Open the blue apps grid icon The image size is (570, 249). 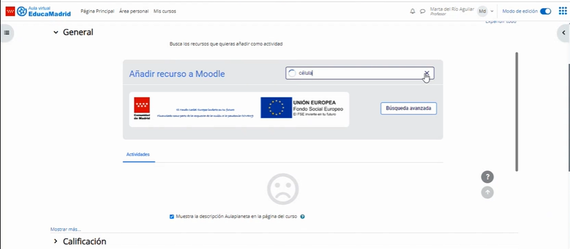point(562,11)
